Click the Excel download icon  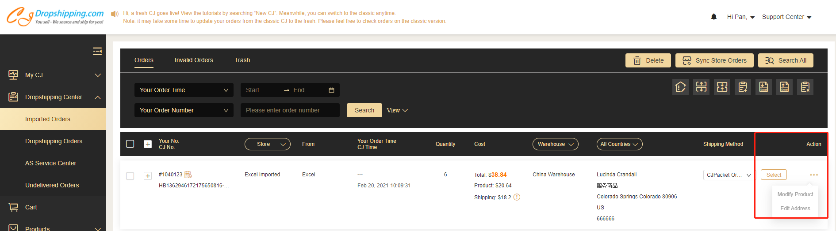pyautogui.click(x=764, y=87)
